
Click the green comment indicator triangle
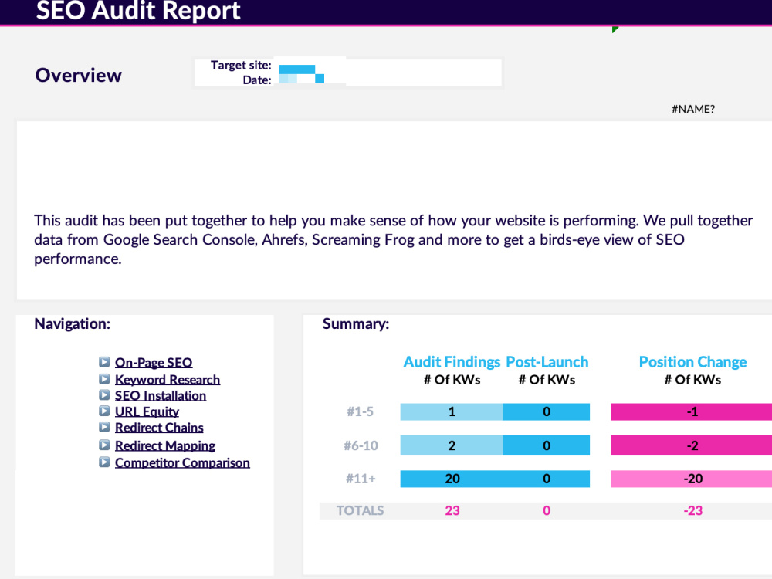click(615, 30)
